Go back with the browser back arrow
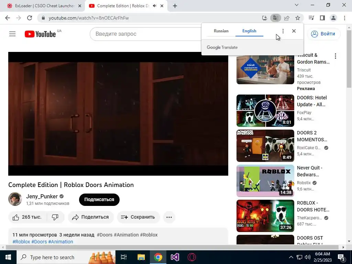This screenshot has width=352, height=264. (x=8, y=18)
